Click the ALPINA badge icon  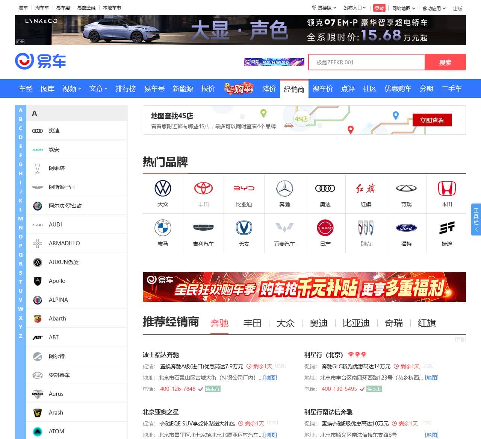coord(38,300)
